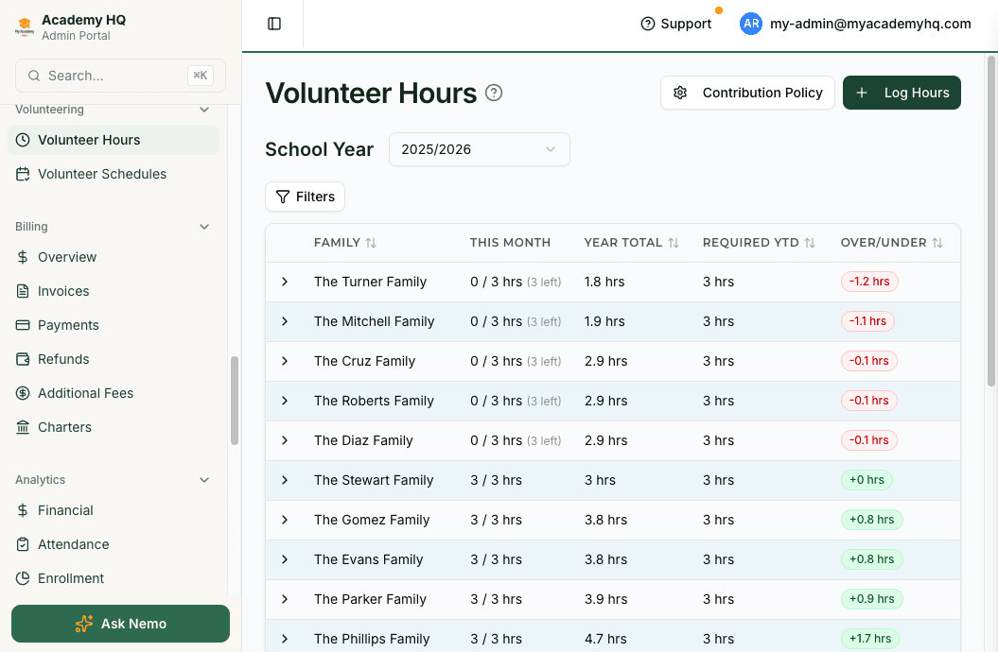Click the help icon beside Volunteer Hours title
998x652 pixels.
(x=493, y=93)
